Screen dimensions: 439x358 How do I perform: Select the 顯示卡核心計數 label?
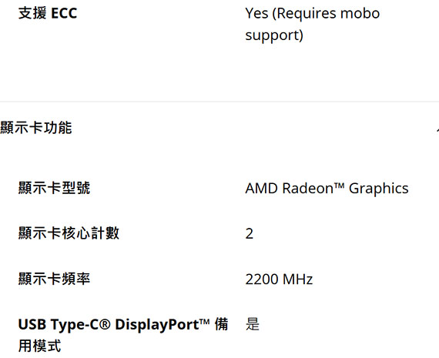(69, 233)
